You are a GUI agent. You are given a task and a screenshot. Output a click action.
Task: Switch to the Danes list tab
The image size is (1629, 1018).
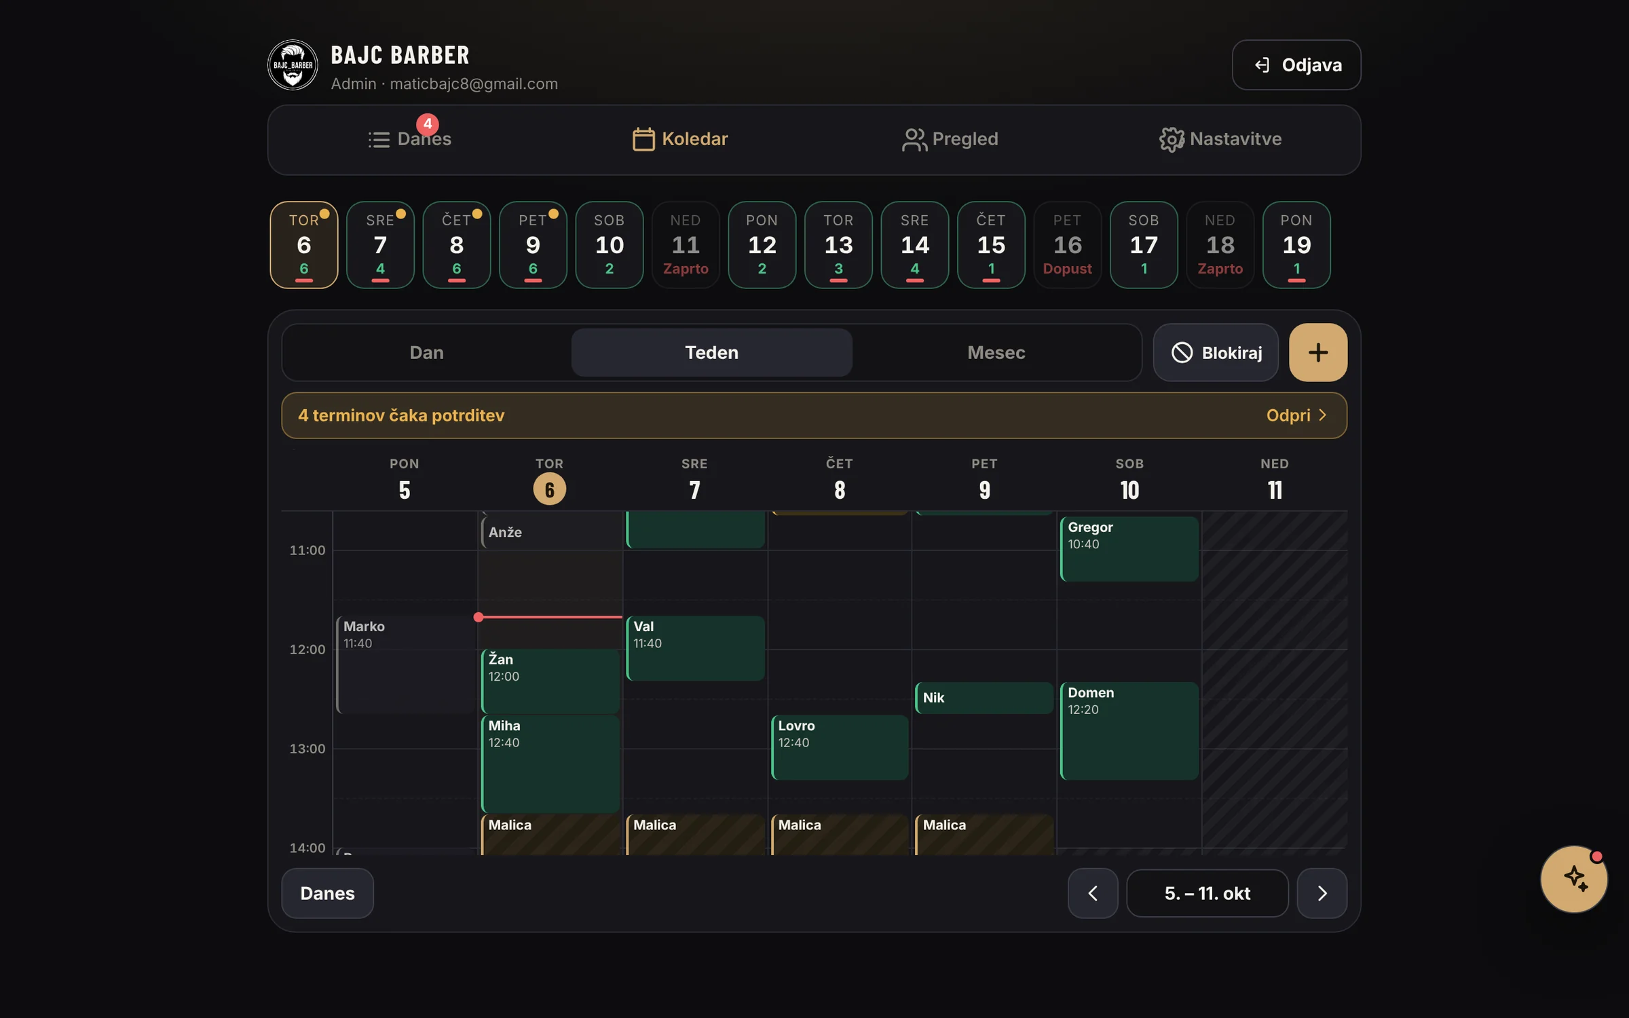point(410,139)
